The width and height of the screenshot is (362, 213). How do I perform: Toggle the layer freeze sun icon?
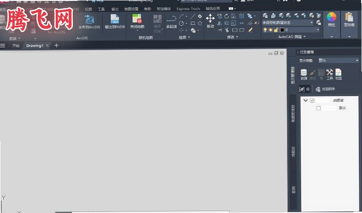(x=270, y=30)
